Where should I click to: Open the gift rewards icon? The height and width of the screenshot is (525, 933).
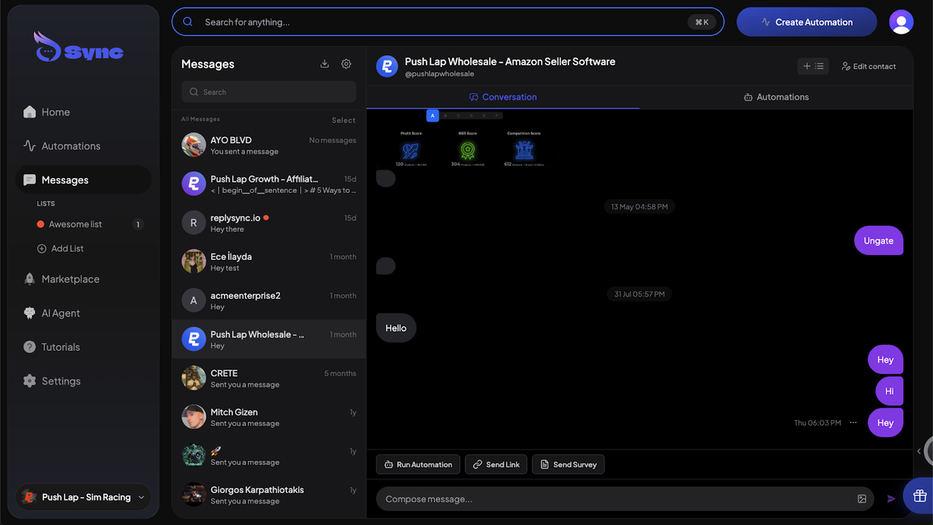click(x=920, y=495)
